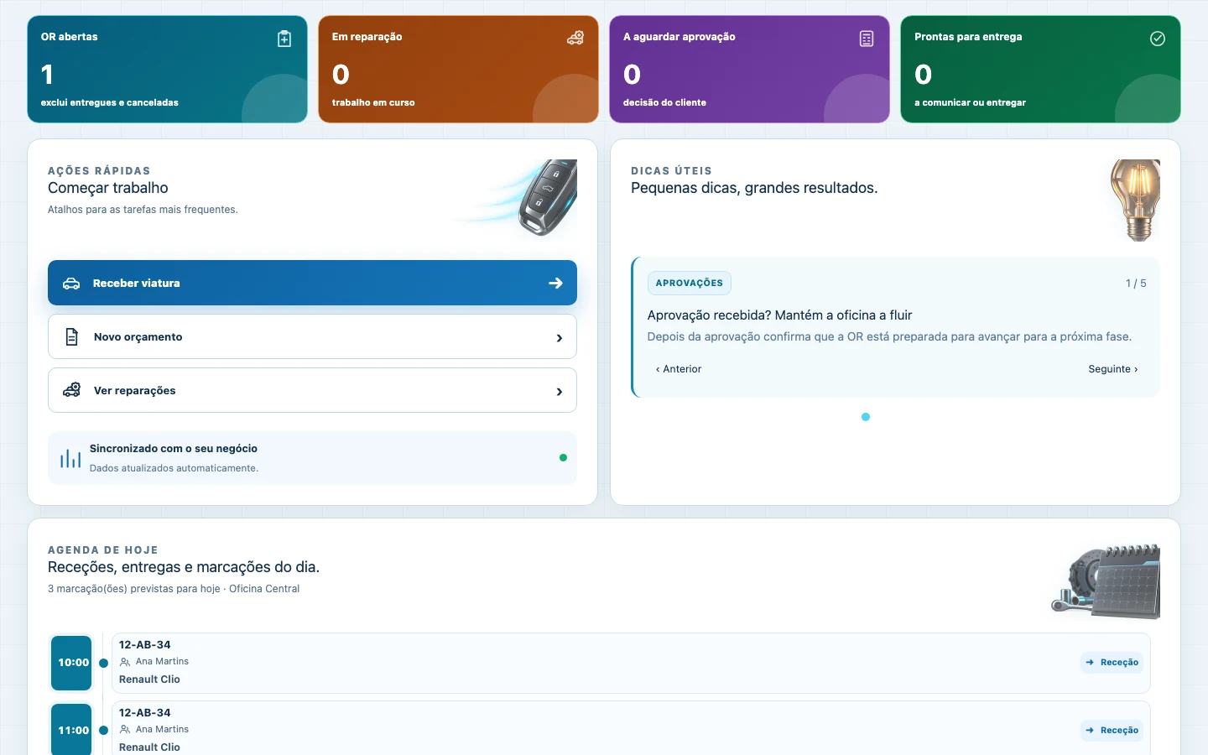This screenshot has height=755, width=1208.
Task: Open the A aguardar aprovação summary card
Action: [x=750, y=70]
